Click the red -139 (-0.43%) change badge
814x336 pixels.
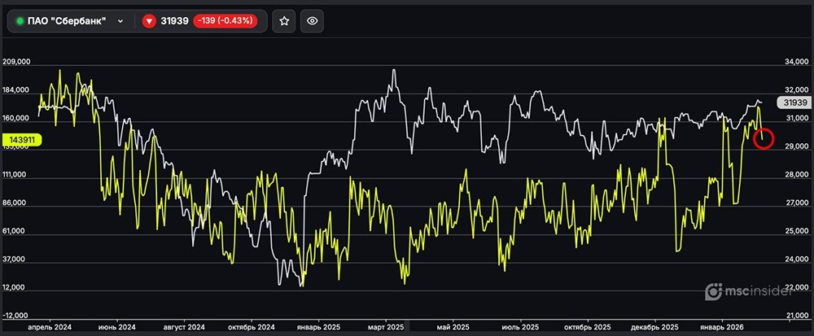(x=225, y=21)
